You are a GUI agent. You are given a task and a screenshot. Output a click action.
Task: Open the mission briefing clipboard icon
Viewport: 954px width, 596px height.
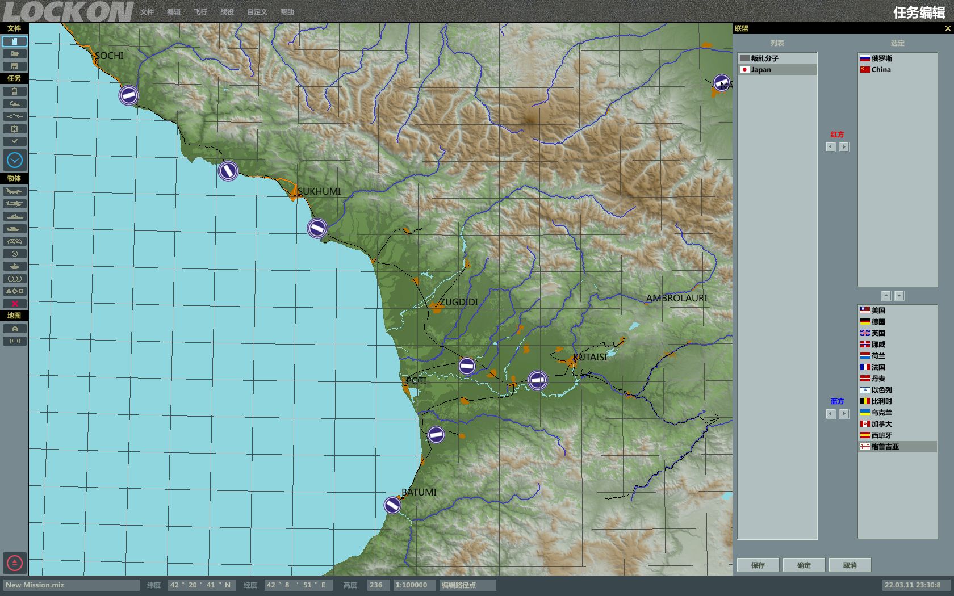(x=14, y=91)
